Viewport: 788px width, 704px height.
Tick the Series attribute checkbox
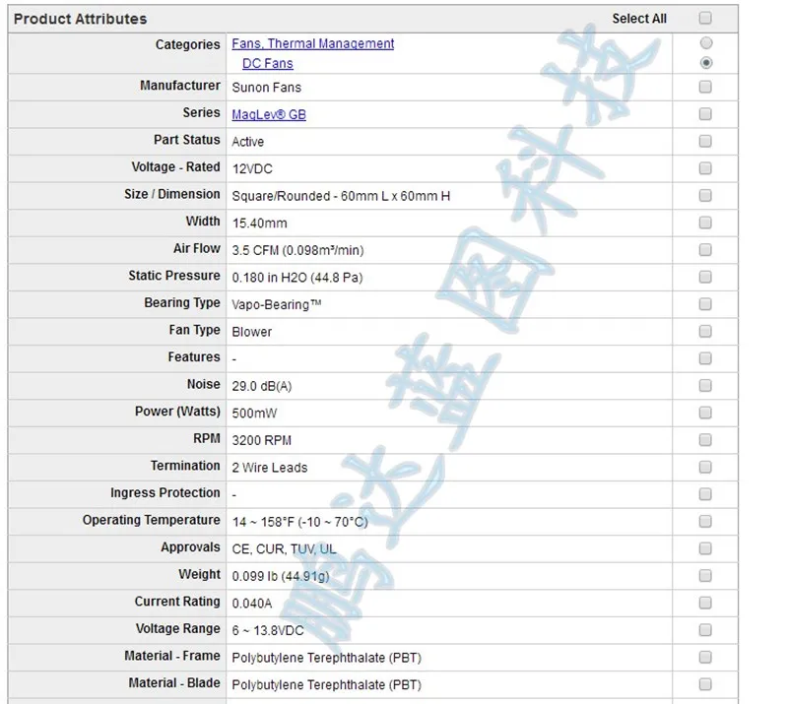[x=705, y=114]
